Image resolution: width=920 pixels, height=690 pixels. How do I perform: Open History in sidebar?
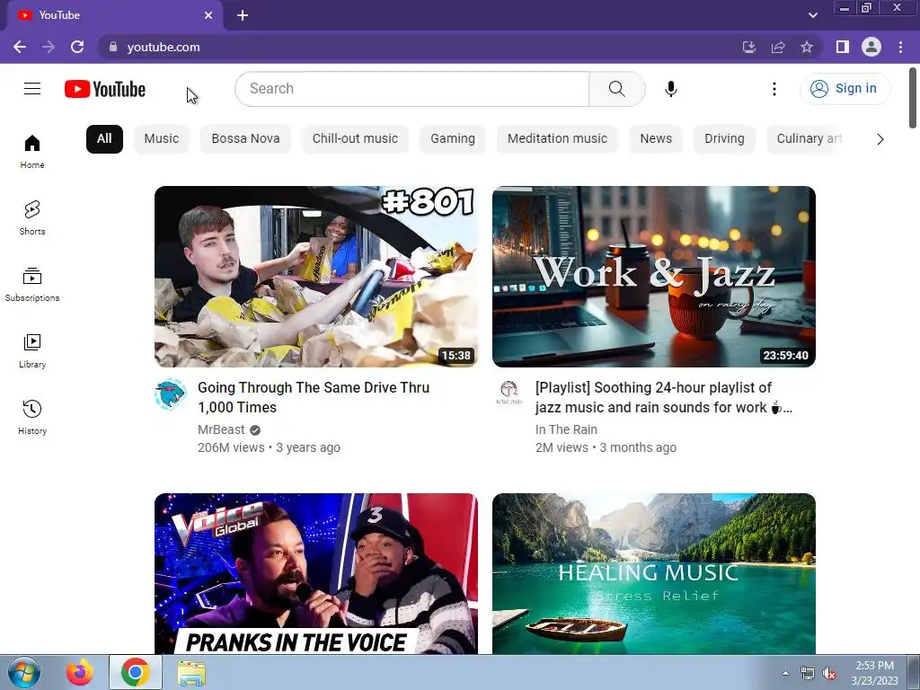click(x=32, y=417)
